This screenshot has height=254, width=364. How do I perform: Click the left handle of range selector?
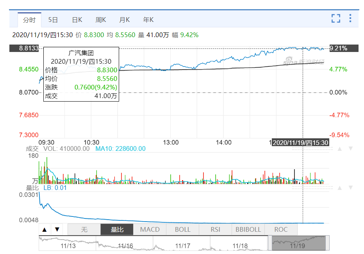pyautogui.click(x=270, y=243)
